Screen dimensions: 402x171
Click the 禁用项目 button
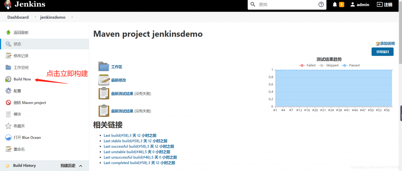pyautogui.click(x=383, y=52)
